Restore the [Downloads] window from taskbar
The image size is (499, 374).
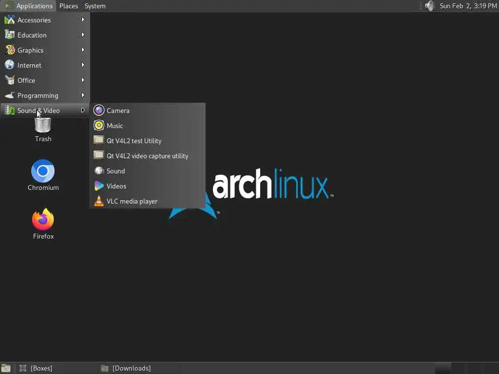tap(139, 368)
